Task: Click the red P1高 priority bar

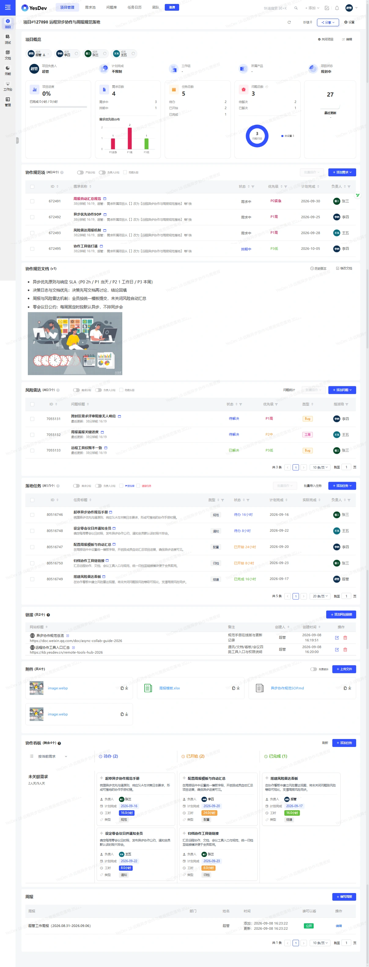Action: click(130, 138)
